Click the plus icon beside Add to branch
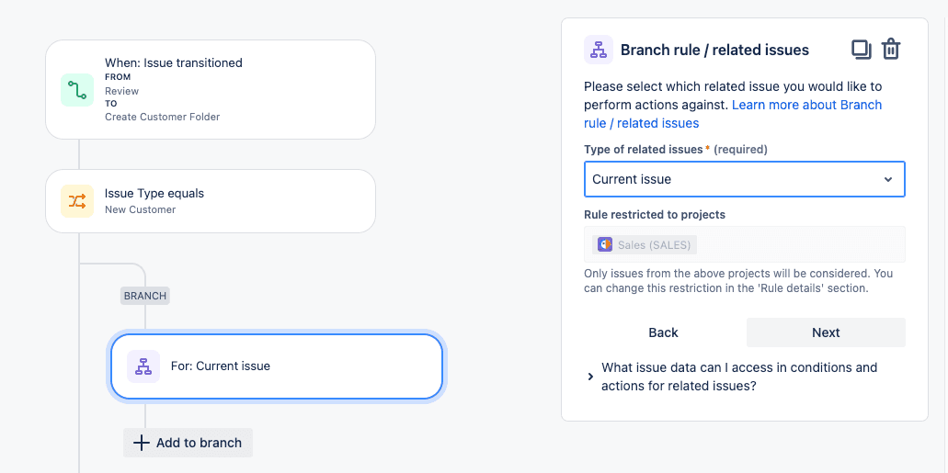 141,443
